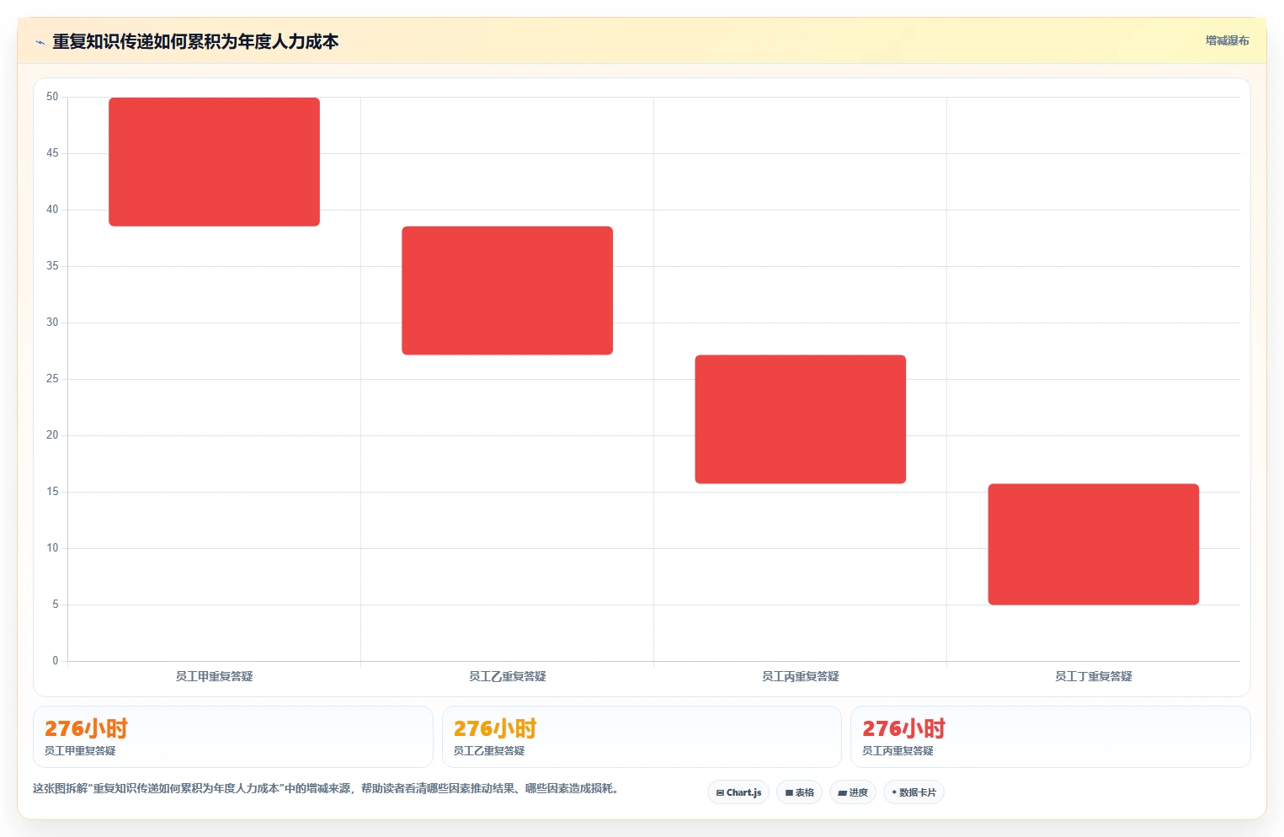
Task: Click the orange 276小时 value in 员工甲 card
Action: [86, 728]
